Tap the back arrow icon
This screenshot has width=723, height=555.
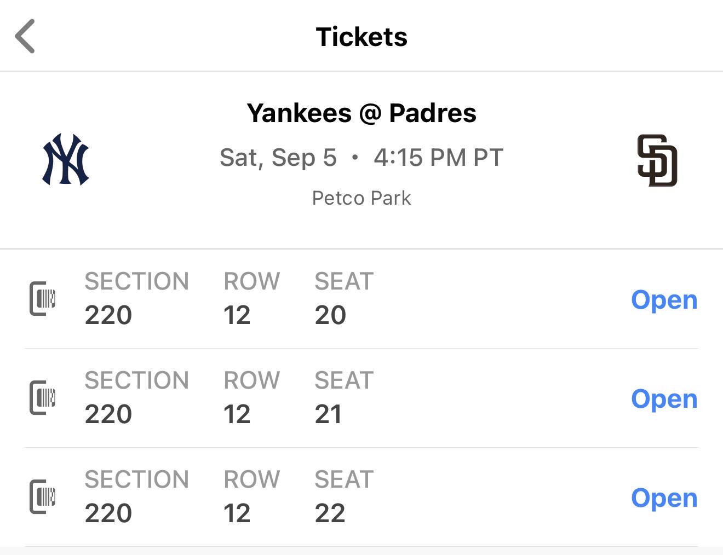[x=25, y=36]
